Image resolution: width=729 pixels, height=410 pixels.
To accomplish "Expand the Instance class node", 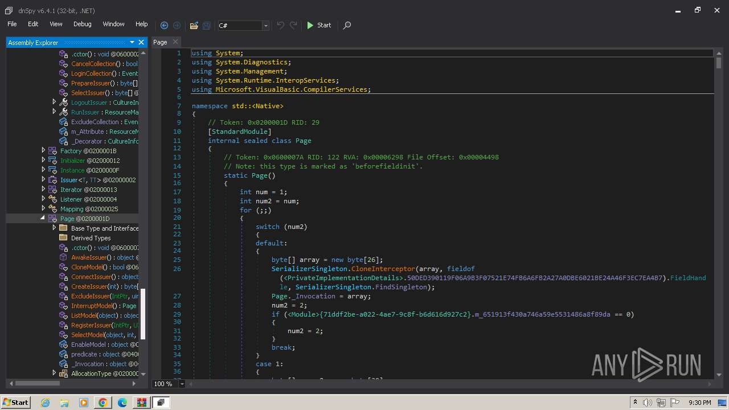I will [x=43, y=170].
